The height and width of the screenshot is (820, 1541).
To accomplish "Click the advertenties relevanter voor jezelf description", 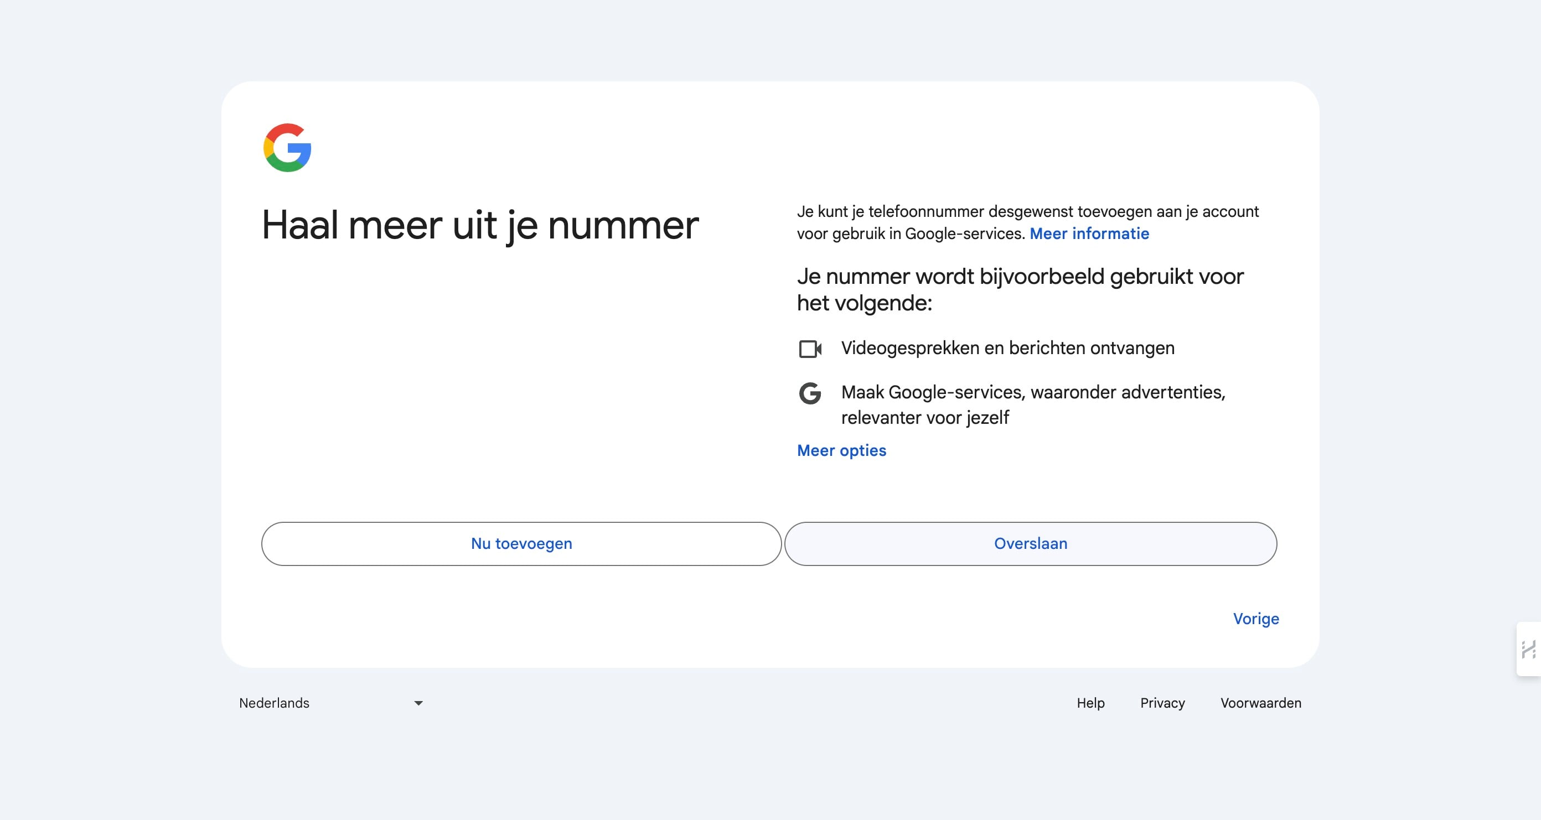I will 1033,404.
